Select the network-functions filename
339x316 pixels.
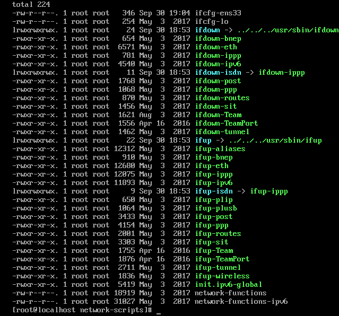[231, 293]
